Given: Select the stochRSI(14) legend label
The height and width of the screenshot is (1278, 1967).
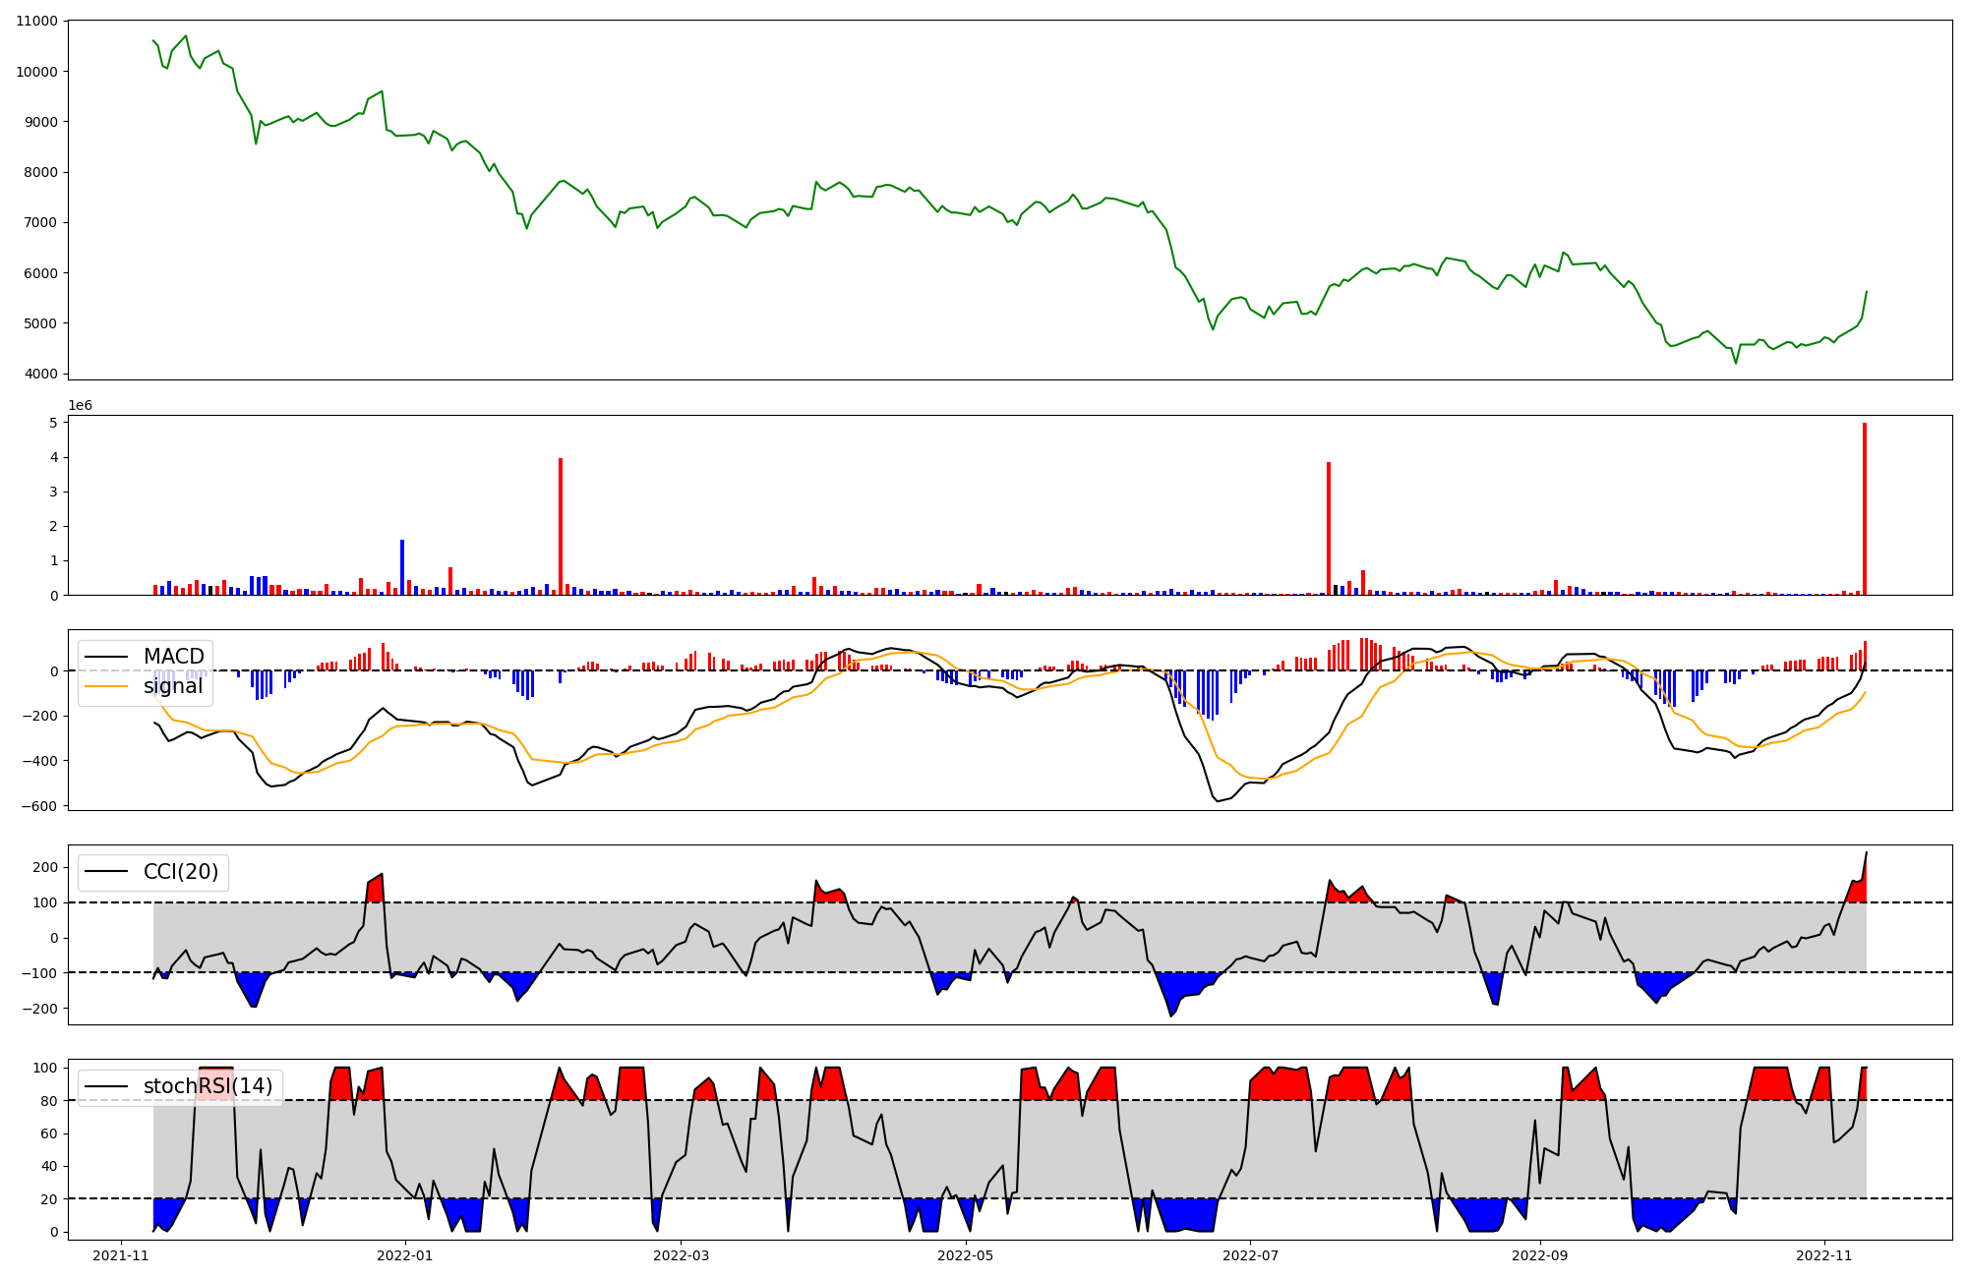Looking at the screenshot, I should pyautogui.click(x=208, y=1086).
